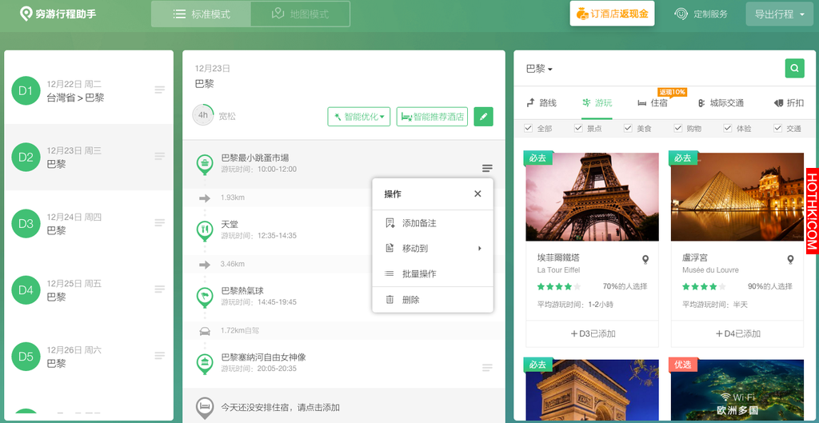
Task: Click the 1.72km自驾 car transport icon
Action: pyautogui.click(x=205, y=330)
